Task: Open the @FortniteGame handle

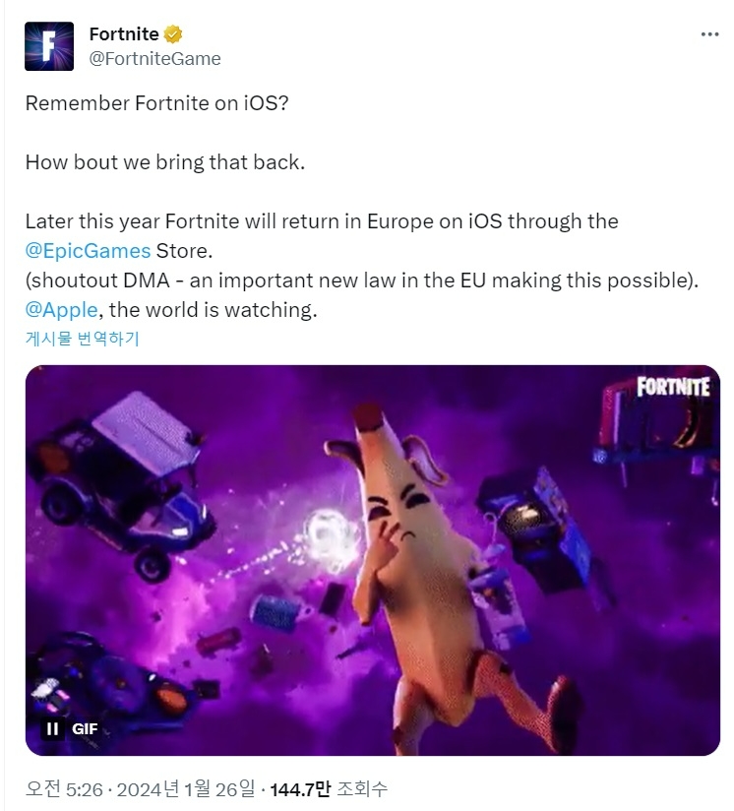Action: 155,59
